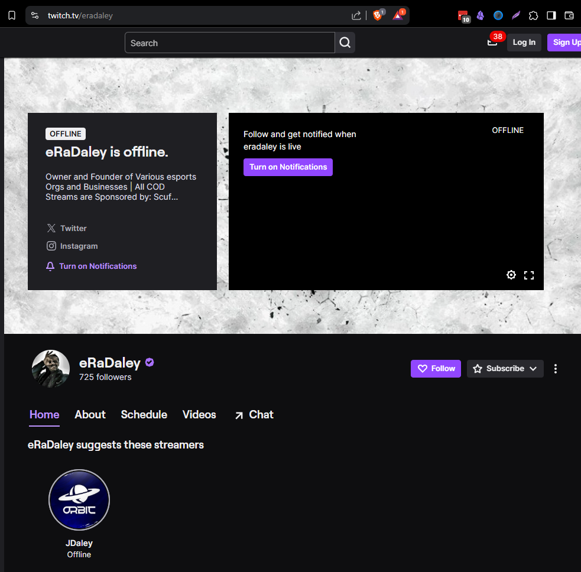Click the share page icon in address bar

[x=356, y=15]
